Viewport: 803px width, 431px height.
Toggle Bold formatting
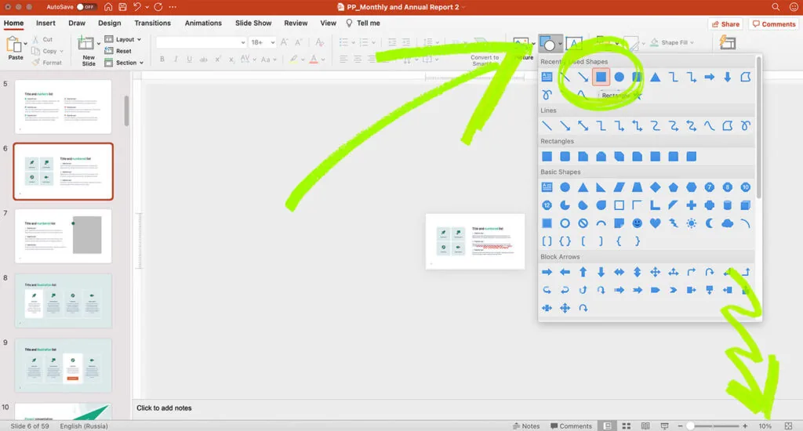point(162,60)
